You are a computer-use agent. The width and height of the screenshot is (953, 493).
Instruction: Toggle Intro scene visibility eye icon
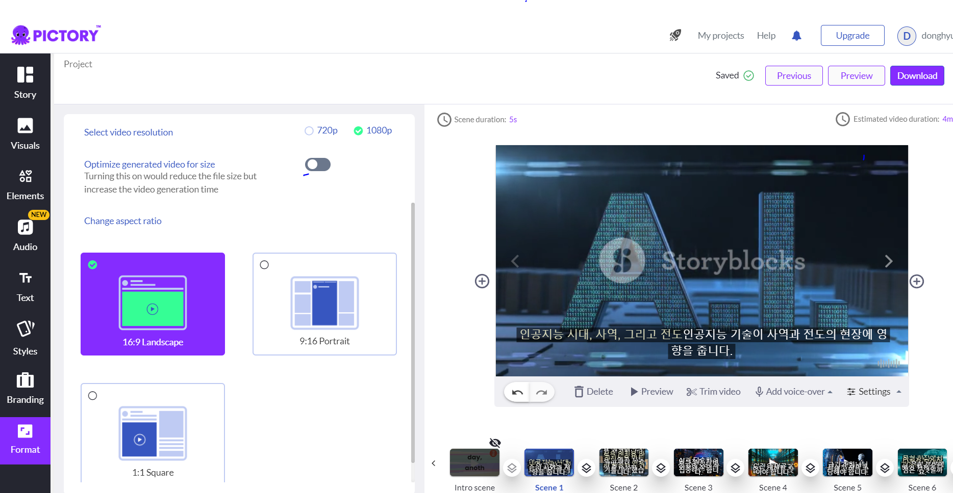[x=495, y=443]
